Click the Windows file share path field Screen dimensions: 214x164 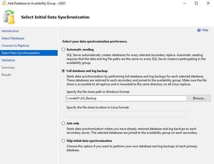click(126, 99)
